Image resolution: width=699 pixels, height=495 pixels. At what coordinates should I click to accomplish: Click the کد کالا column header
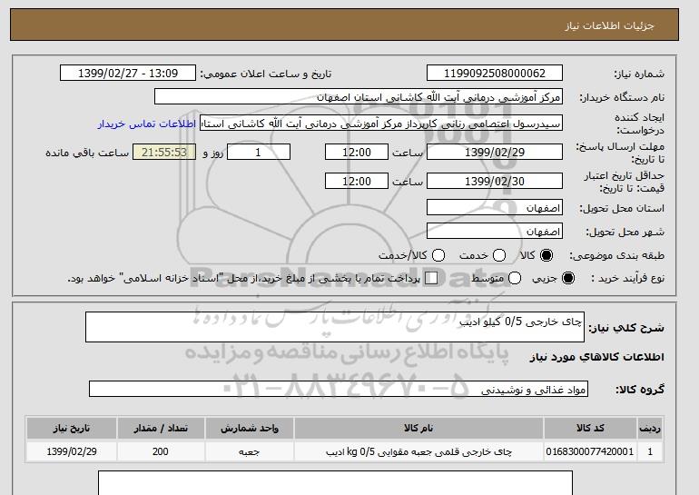pyautogui.click(x=590, y=428)
